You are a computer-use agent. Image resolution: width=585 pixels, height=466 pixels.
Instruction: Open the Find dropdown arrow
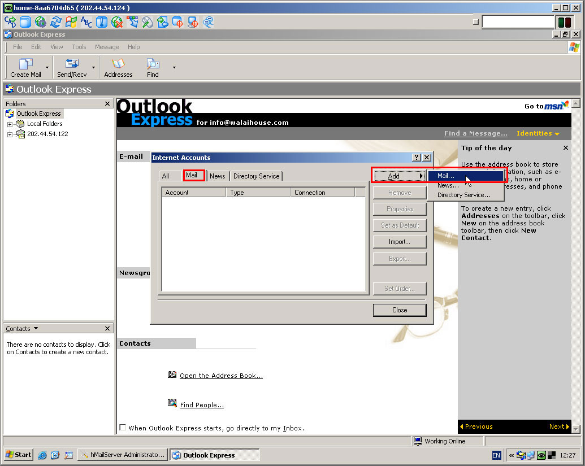click(x=174, y=67)
